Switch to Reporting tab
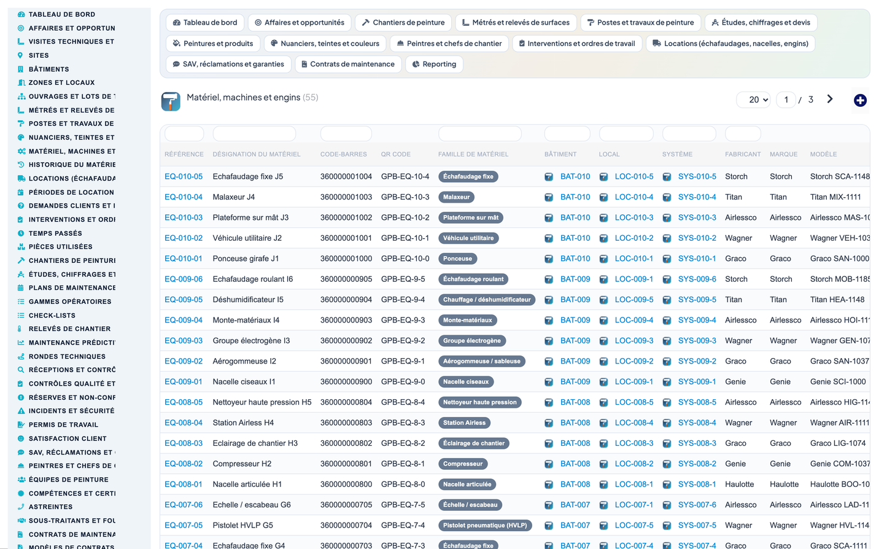 coord(435,64)
